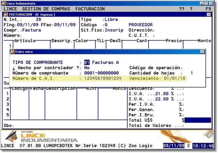Open the GESTION DE COMPRAS menu
The image size is (218, 153).
(46, 9)
